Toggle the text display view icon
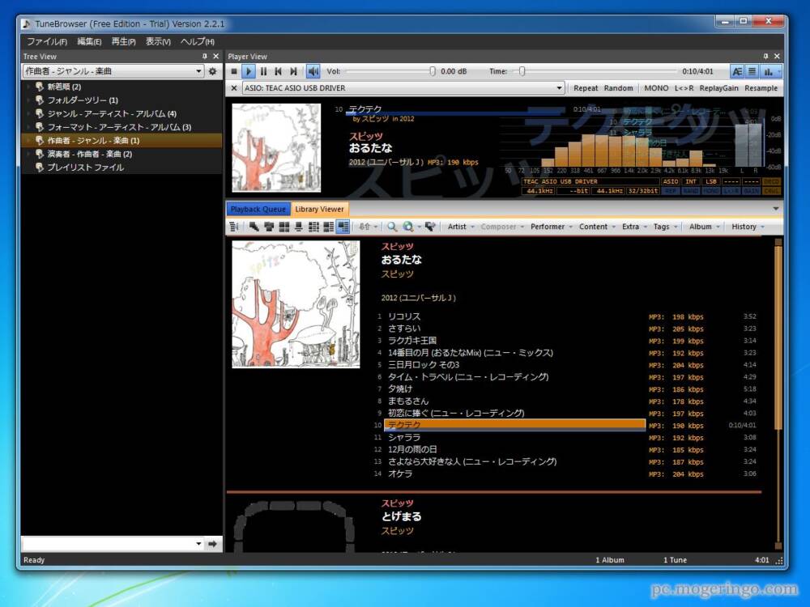 click(x=737, y=71)
